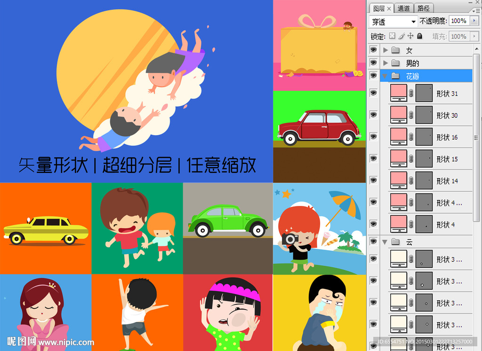Image resolution: width=482 pixels, height=351 pixels.
Task: Click pink fill thumbnail of 形状 30
Action: click(398, 115)
